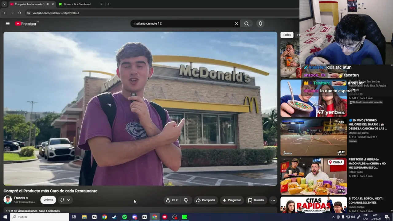393x221 pixels.
Task: Go back in browser history
Action: [5, 13]
